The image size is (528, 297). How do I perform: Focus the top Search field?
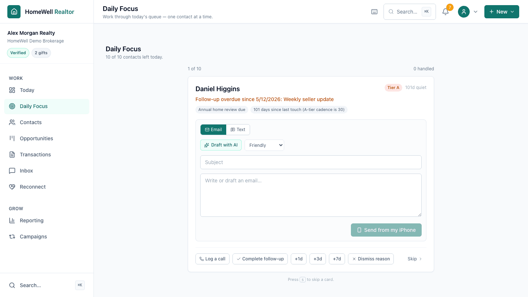[x=410, y=12]
